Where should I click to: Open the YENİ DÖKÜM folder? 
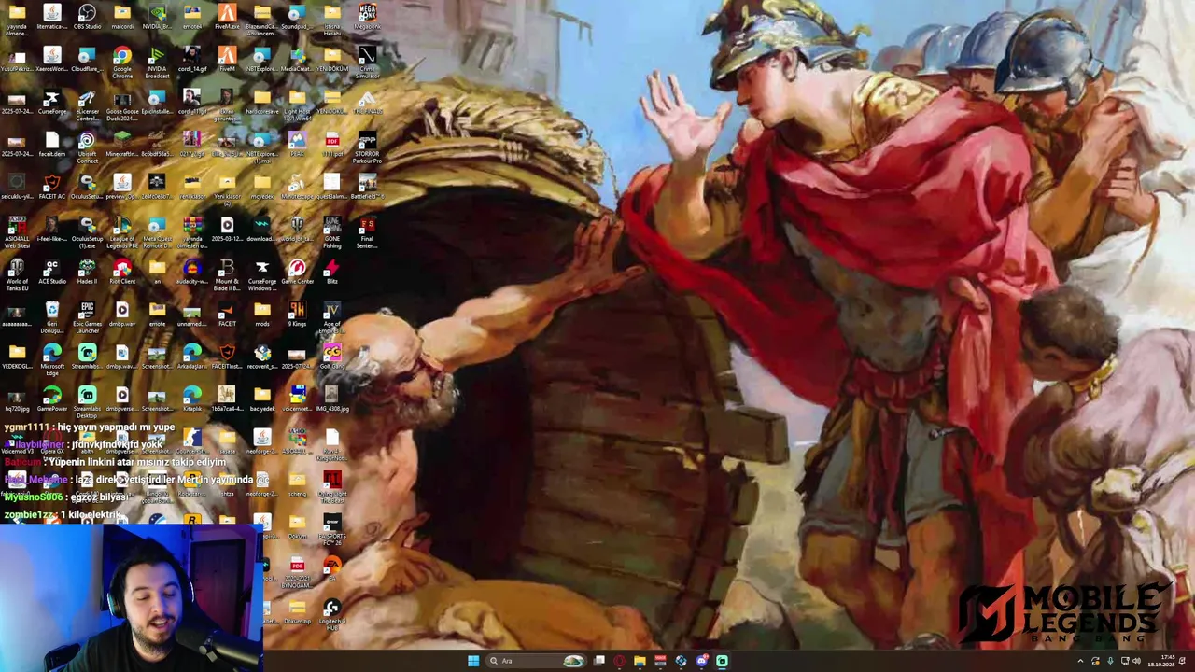[x=331, y=60]
